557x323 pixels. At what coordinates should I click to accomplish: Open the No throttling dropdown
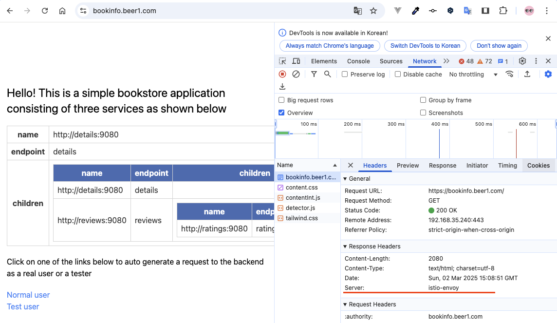tap(473, 74)
